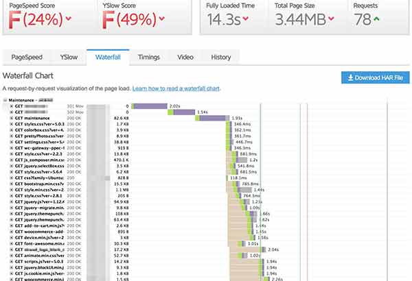Click the js_composer 1.2s timing bar
Image resolution: width=412 pixels, height=281 pixels.
240,160
